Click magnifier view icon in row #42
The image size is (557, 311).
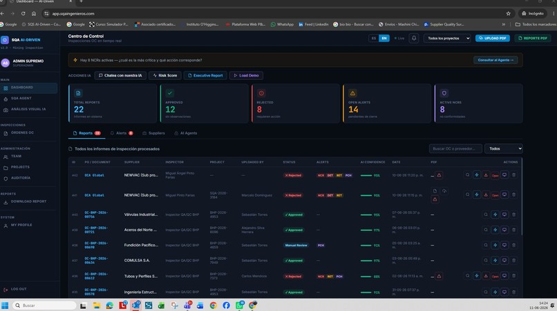point(467,175)
